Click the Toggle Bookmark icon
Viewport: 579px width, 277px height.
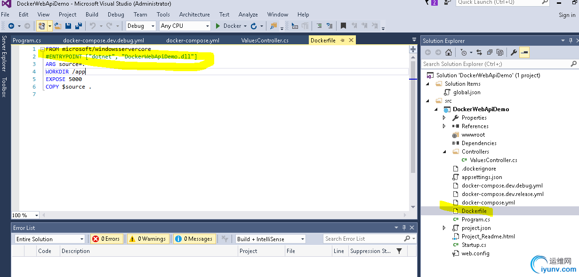pyautogui.click(x=344, y=26)
